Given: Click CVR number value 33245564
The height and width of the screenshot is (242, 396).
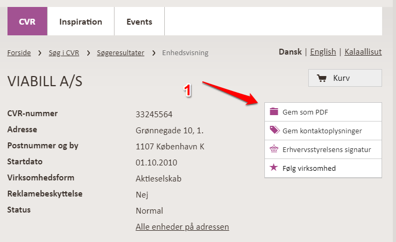Looking at the screenshot, I should click(x=154, y=115).
